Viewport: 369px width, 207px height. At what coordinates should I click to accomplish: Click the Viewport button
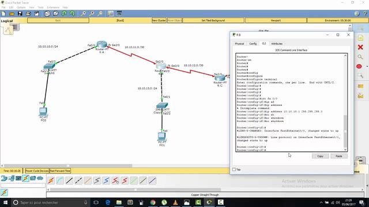(276, 21)
